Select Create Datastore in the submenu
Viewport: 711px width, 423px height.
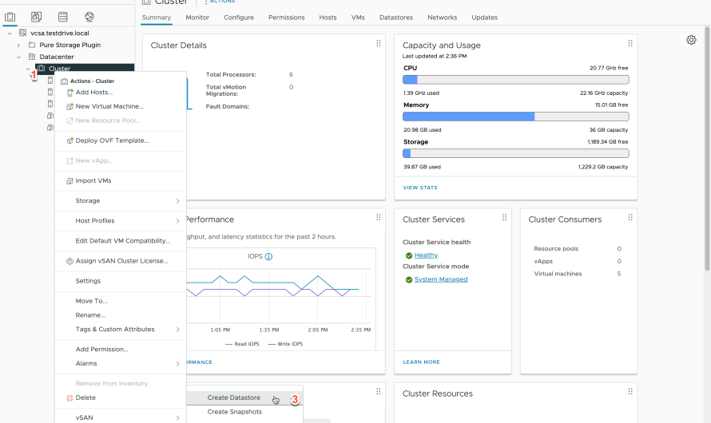[233, 397]
